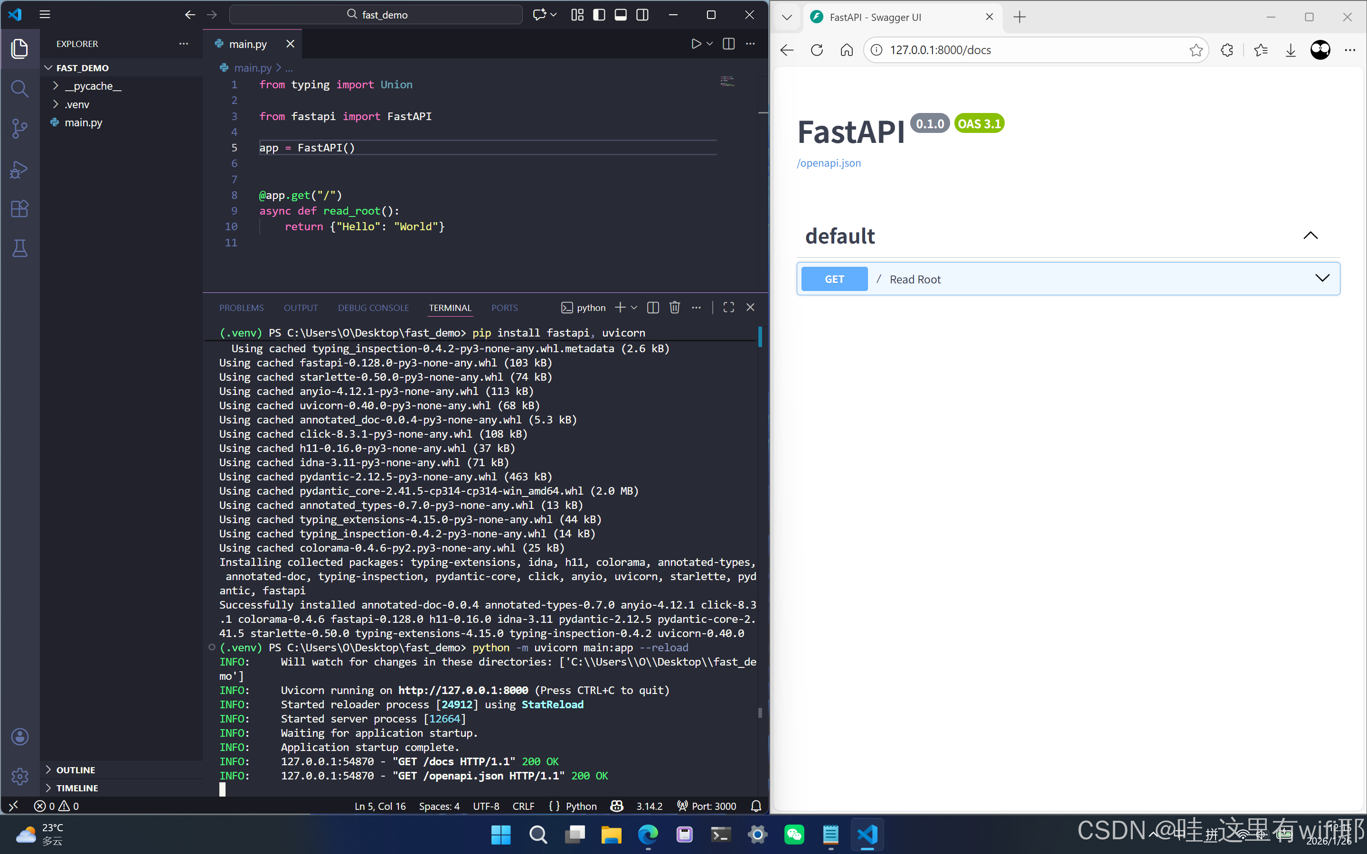Viewport: 1367px width, 854px height.
Task: Open the /openapi.json link
Action: pos(829,163)
